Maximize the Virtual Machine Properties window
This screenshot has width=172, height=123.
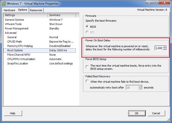coord(155,3)
